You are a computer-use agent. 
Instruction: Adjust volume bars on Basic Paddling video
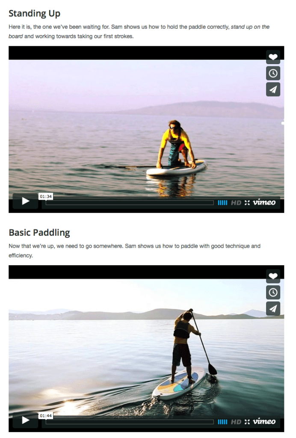point(222,422)
